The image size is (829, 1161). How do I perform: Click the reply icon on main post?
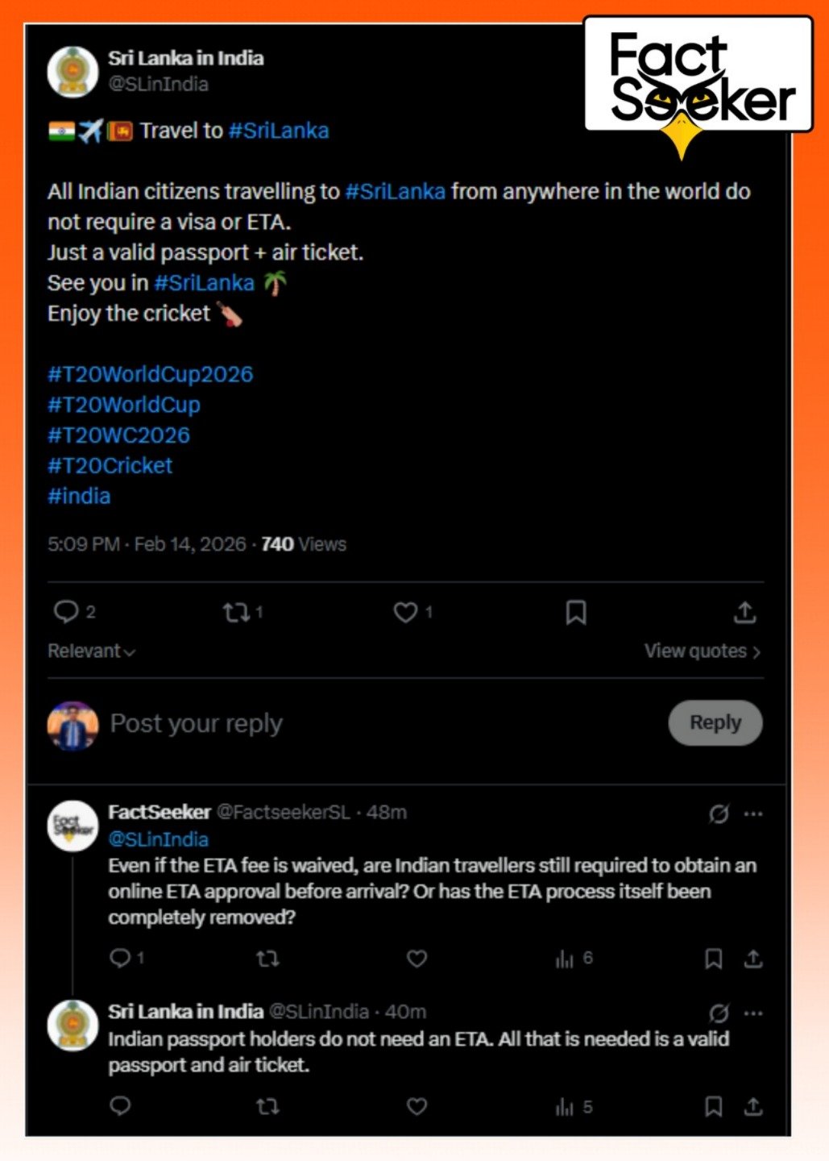65,612
